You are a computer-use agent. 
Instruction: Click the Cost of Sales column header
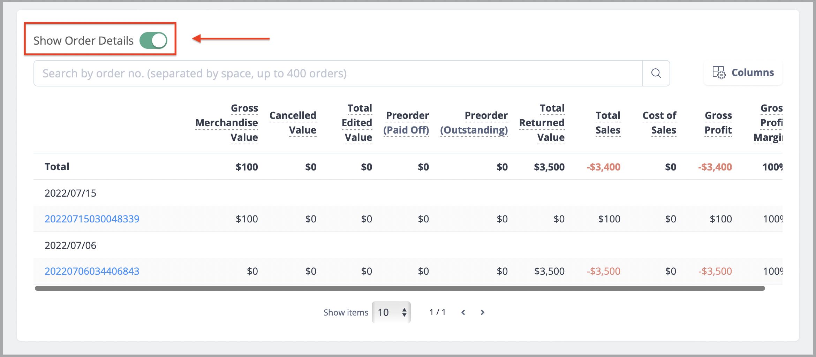point(659,123)
